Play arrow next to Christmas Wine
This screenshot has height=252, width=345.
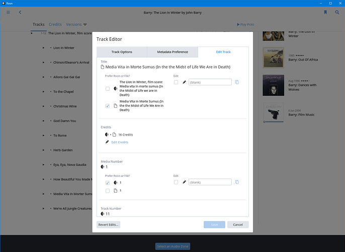tap(43, 106)
